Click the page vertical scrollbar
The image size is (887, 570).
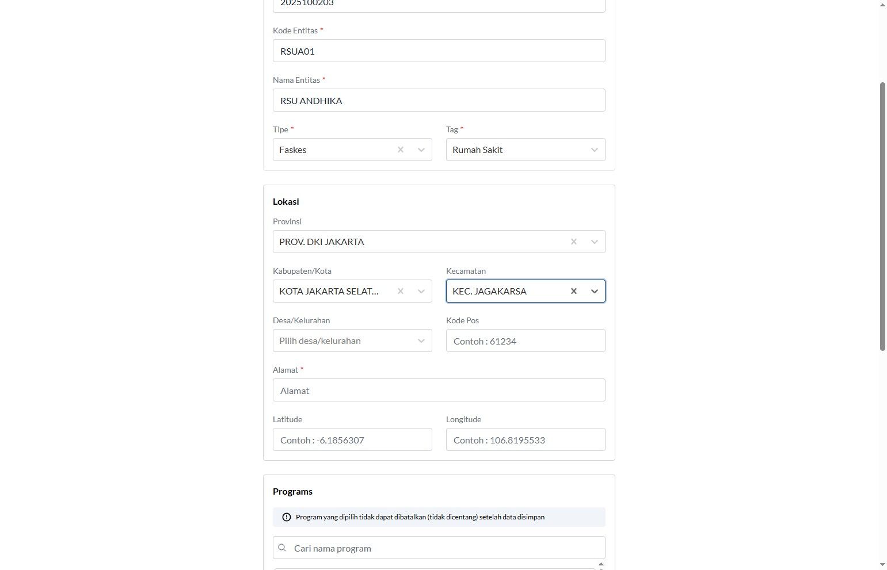pyautogui.click(x=882, y=216)
